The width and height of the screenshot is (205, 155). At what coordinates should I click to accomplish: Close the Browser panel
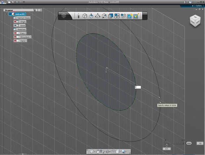point(41,10)
